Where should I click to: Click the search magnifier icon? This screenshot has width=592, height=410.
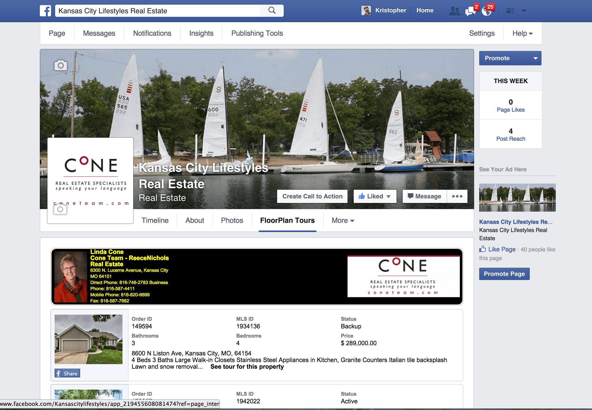click(x=272, y=10)
